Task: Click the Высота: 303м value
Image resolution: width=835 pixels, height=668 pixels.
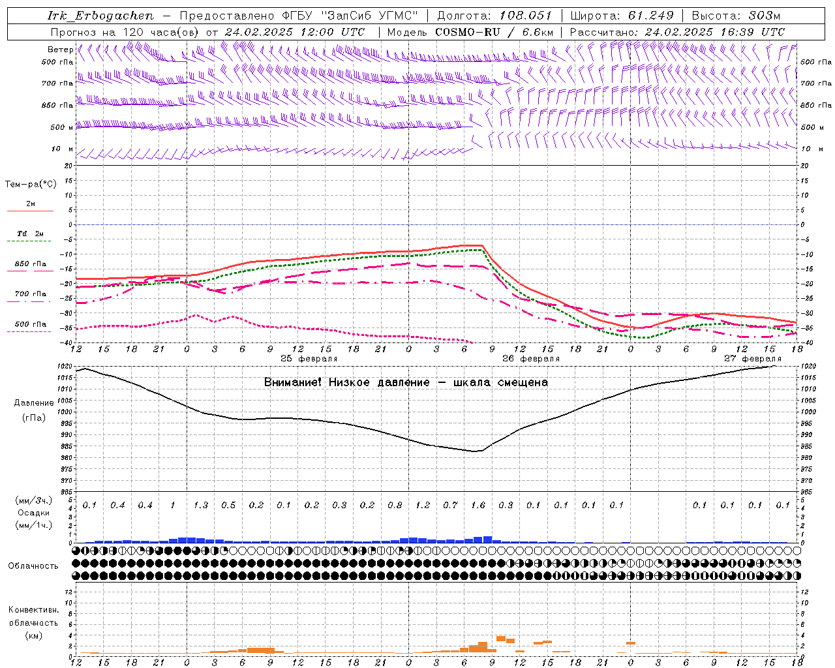Action: pyautogui.click(x=736, y=16)
